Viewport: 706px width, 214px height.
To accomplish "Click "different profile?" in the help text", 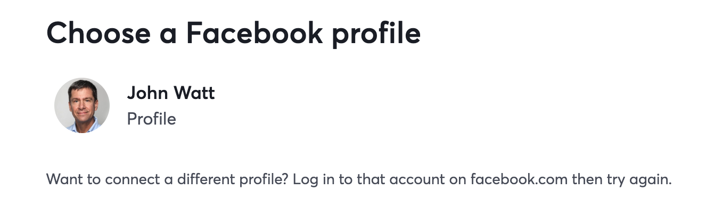I will coord(231,179).
